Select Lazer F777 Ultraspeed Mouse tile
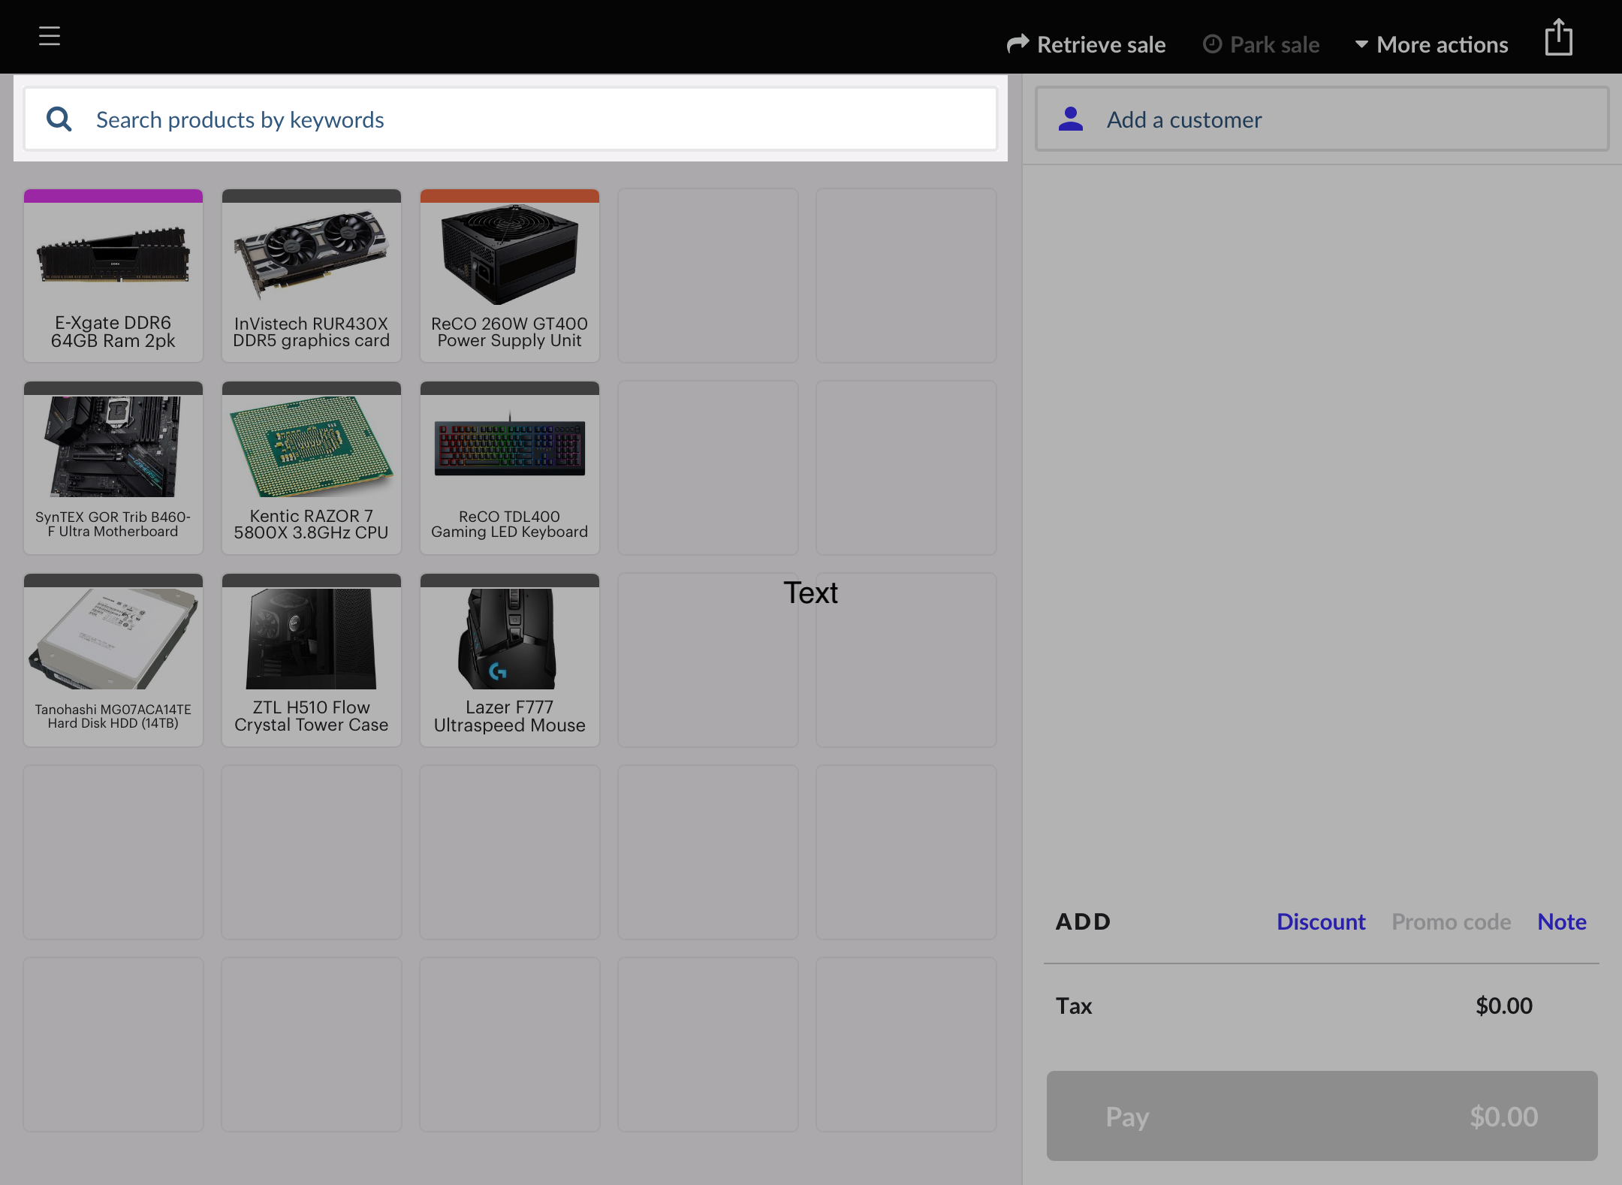The height and width of the screenshot is (1185, 1622). pyautogui.click(x=510, y=660)
